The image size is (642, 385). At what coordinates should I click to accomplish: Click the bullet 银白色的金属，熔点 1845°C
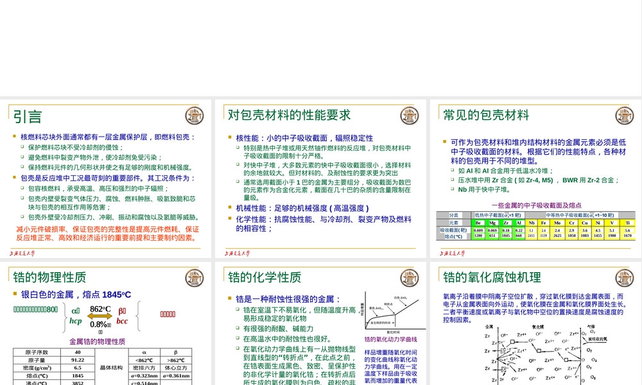76,295
